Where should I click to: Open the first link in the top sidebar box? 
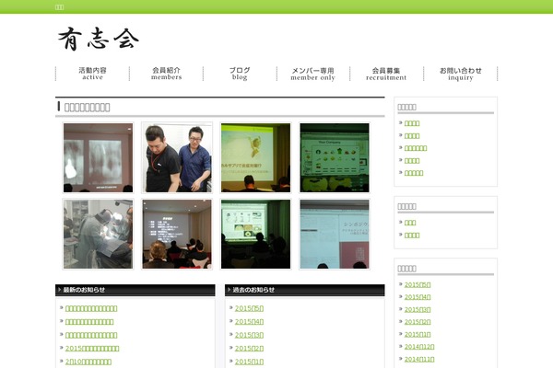[x=412, y=123]
